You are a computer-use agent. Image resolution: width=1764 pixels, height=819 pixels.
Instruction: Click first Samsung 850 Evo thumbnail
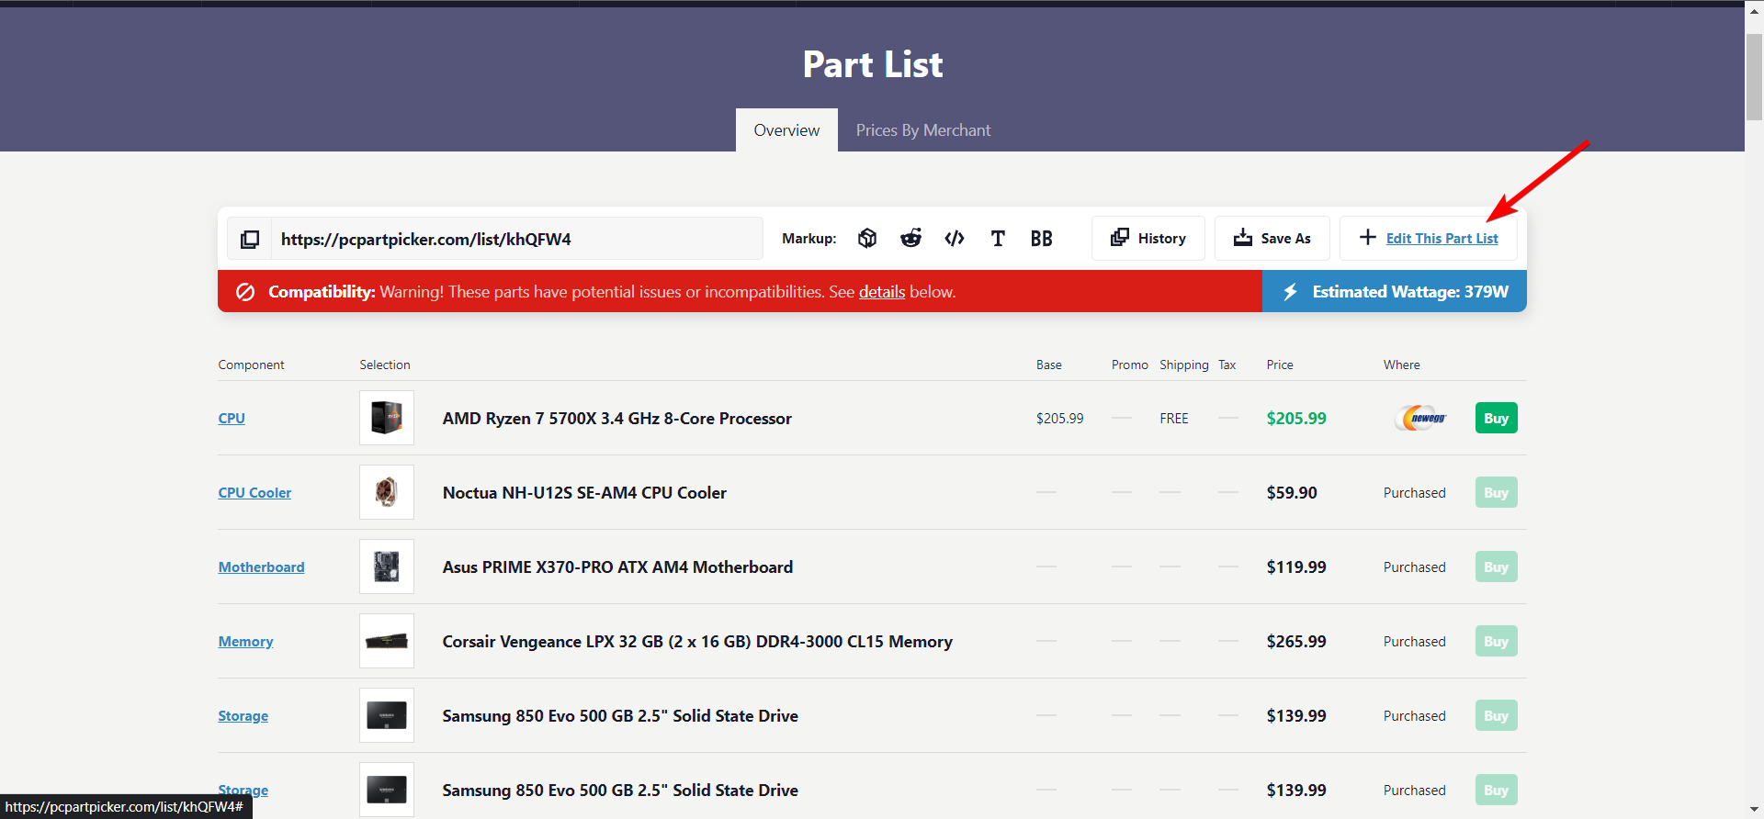(387, 715)
